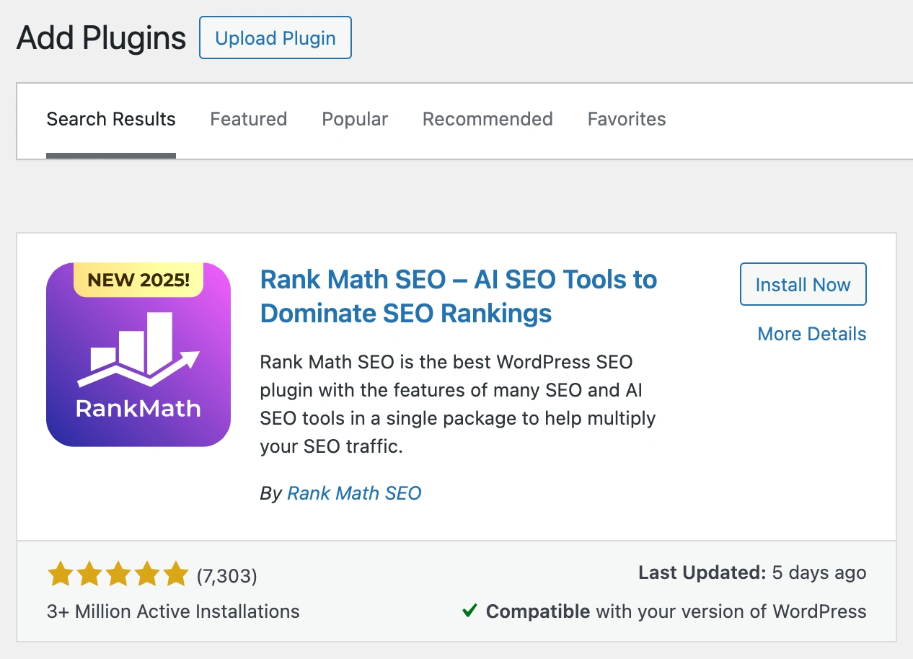Click the second rating star
The width and height of the screenshot is (913, 659).
89,575
